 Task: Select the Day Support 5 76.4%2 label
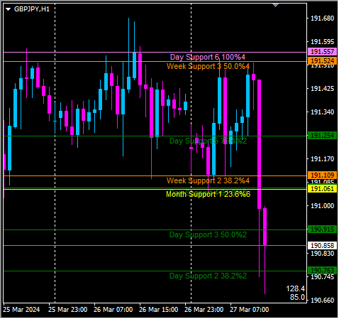pyautogui.click(x=208, y=141)
